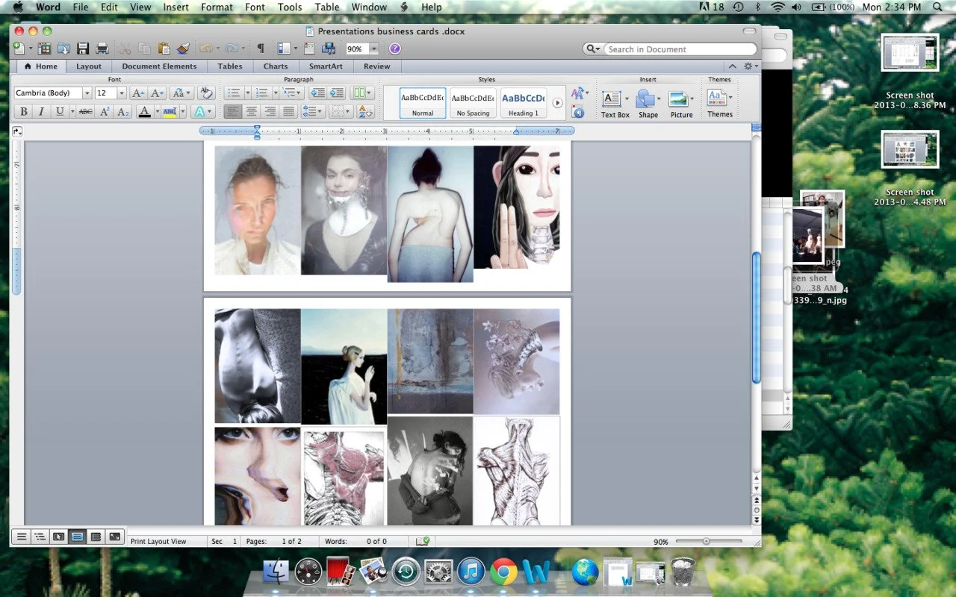Enable strikethrough formatting

(x=87, y=111)
